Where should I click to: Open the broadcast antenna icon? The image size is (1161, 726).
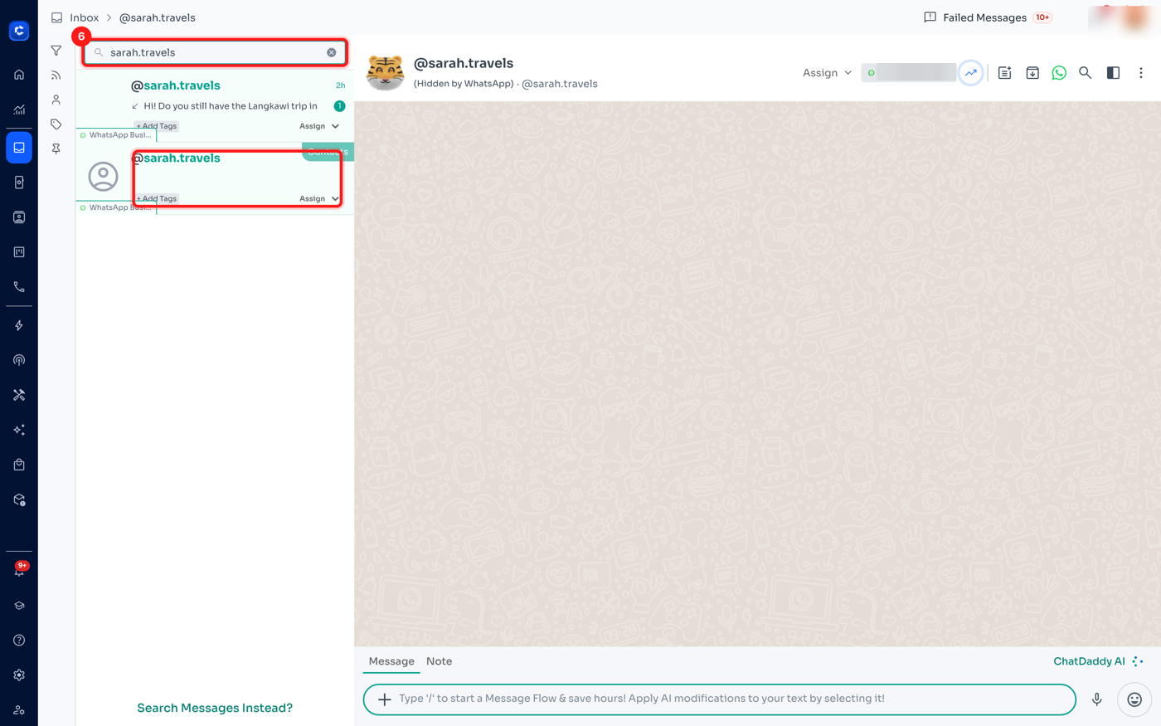coord(19,360)
